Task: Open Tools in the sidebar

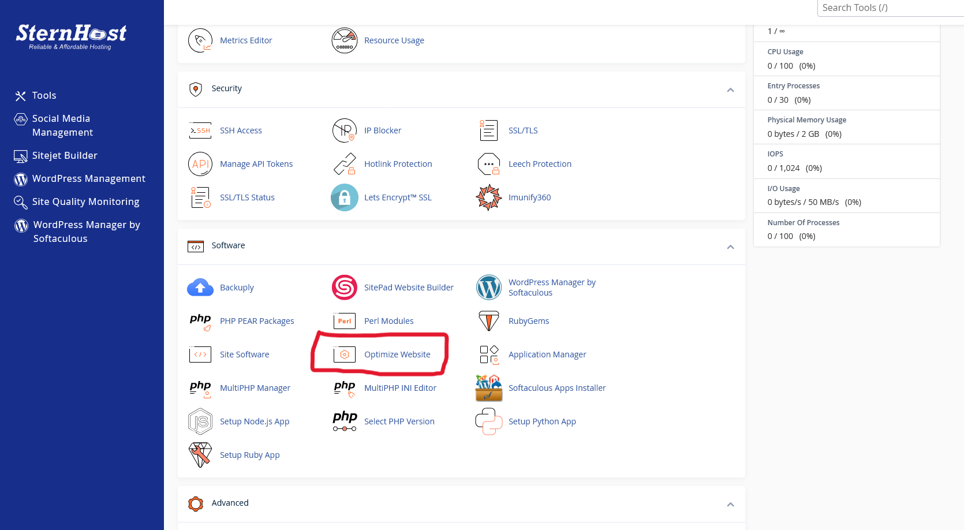Action: [x=44, y=96]
